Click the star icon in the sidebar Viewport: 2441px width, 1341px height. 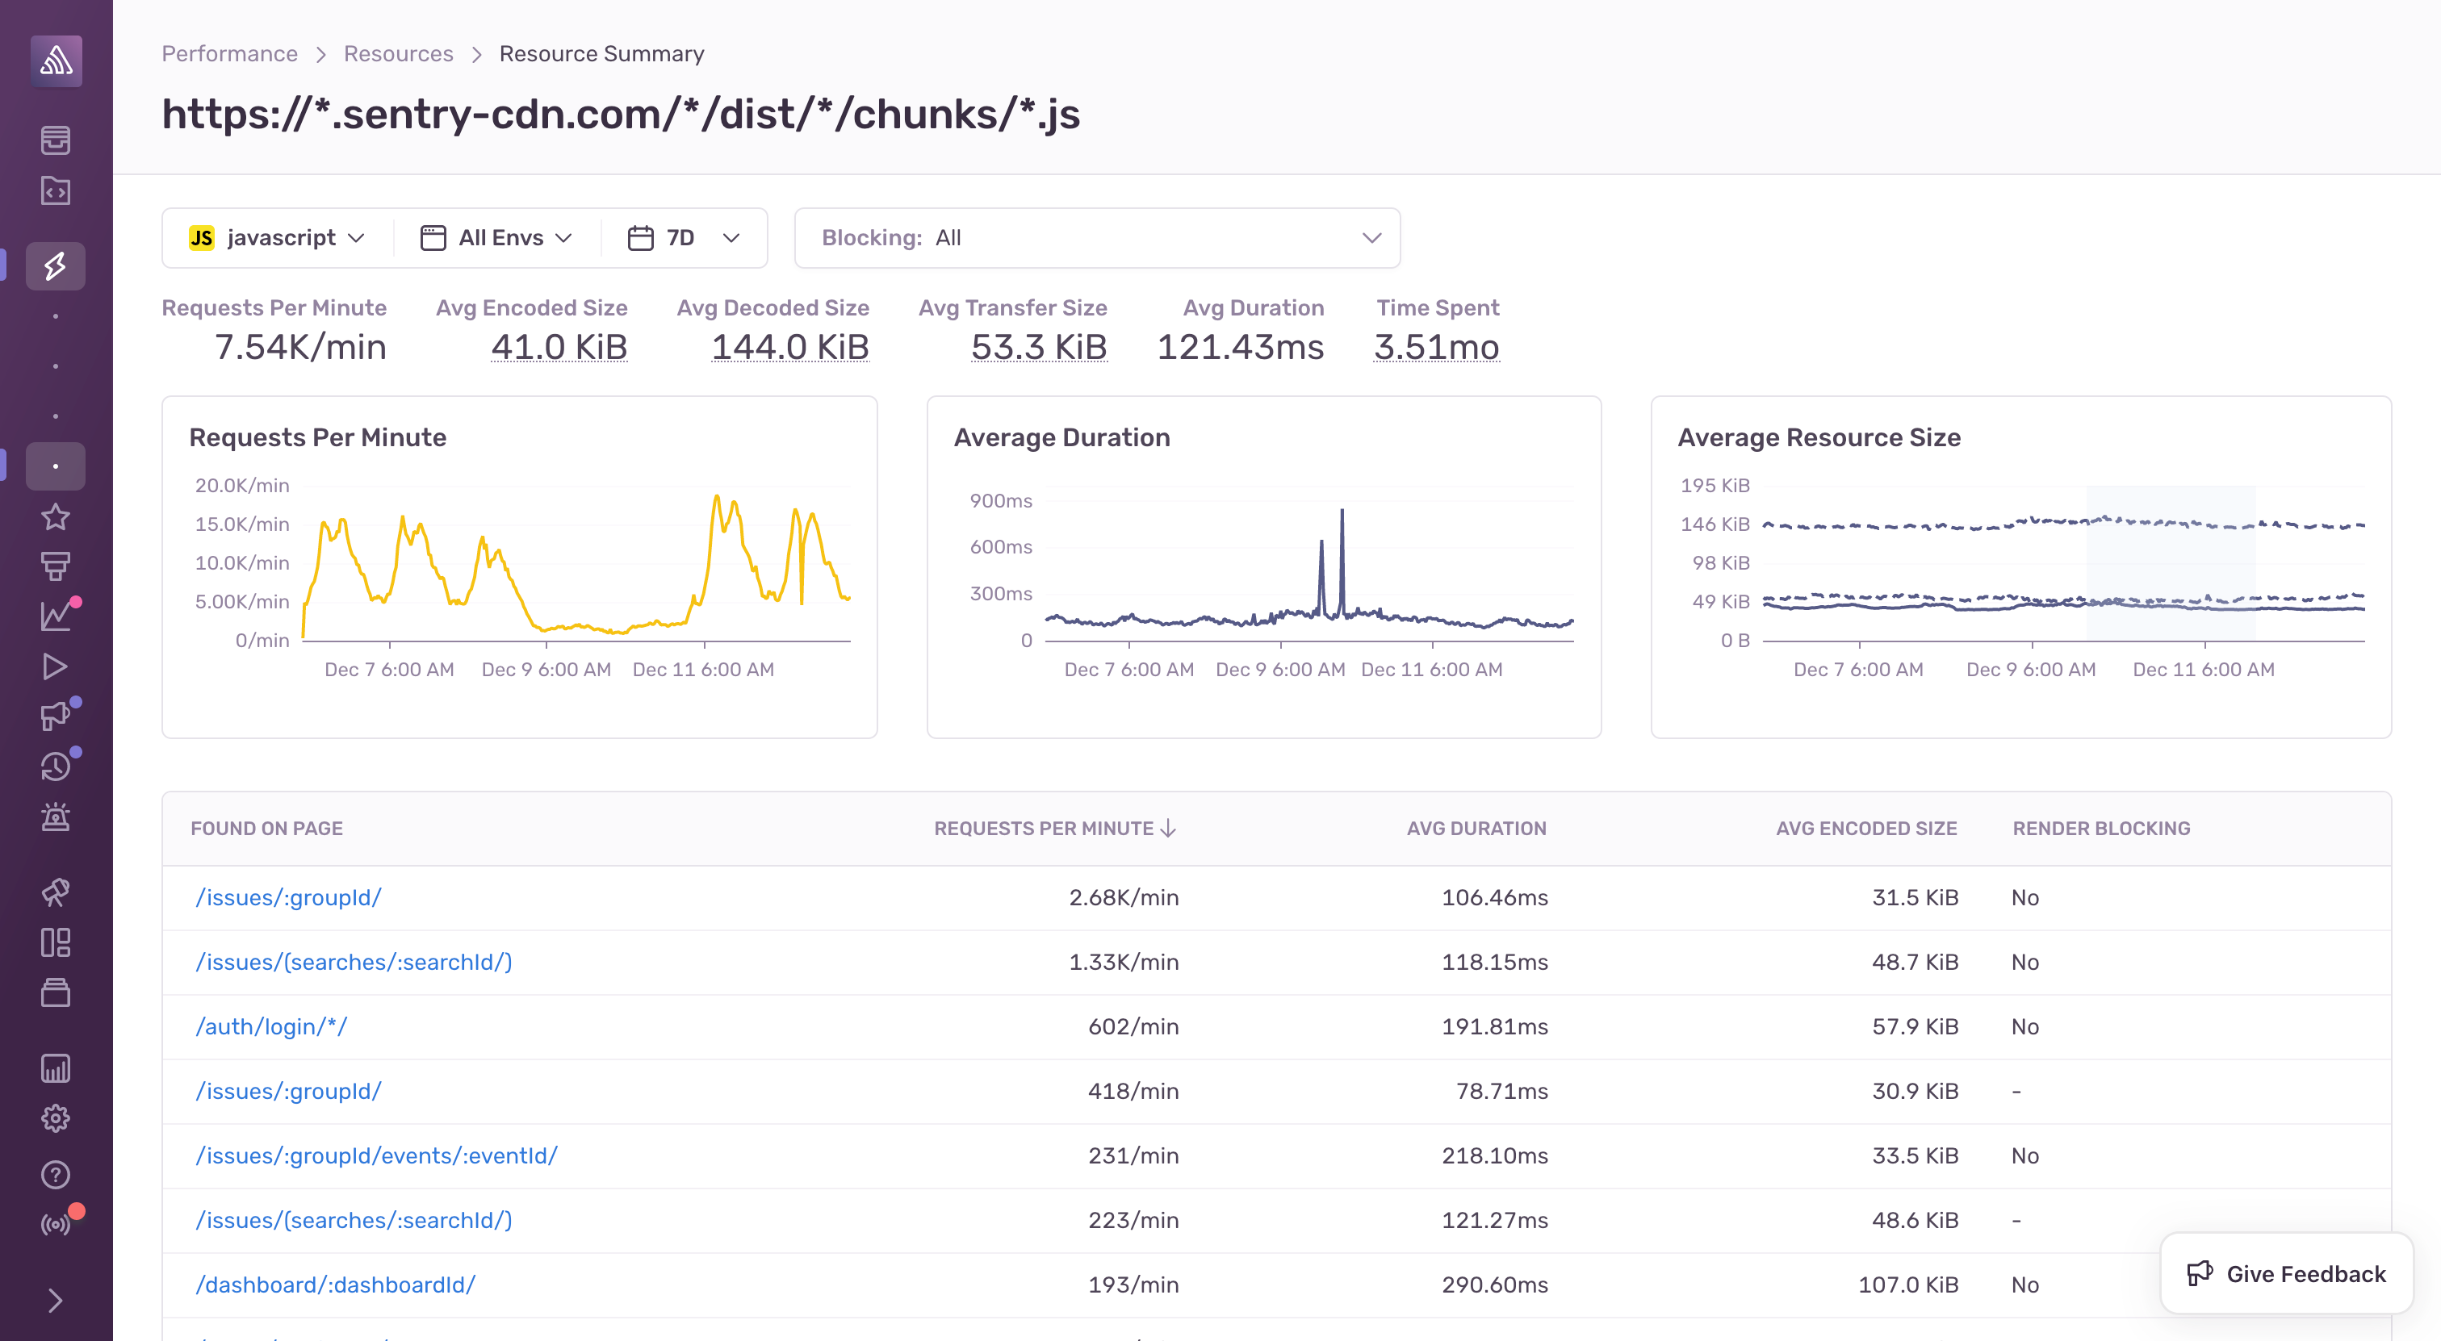click(56, 517)
